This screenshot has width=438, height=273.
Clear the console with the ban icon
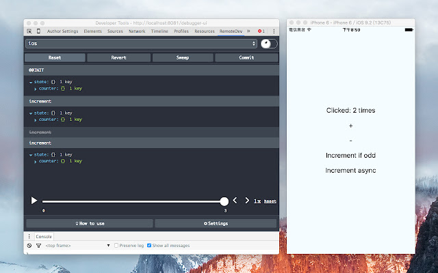pyautogui.click(x=29, y=246)
